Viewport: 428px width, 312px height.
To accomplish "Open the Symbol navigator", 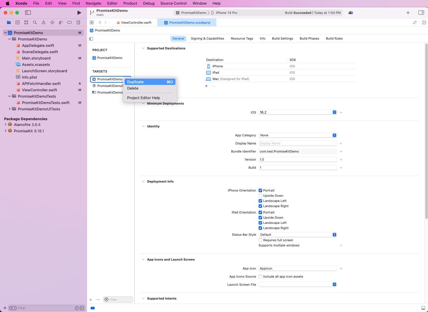I will [x=26, y=22].
